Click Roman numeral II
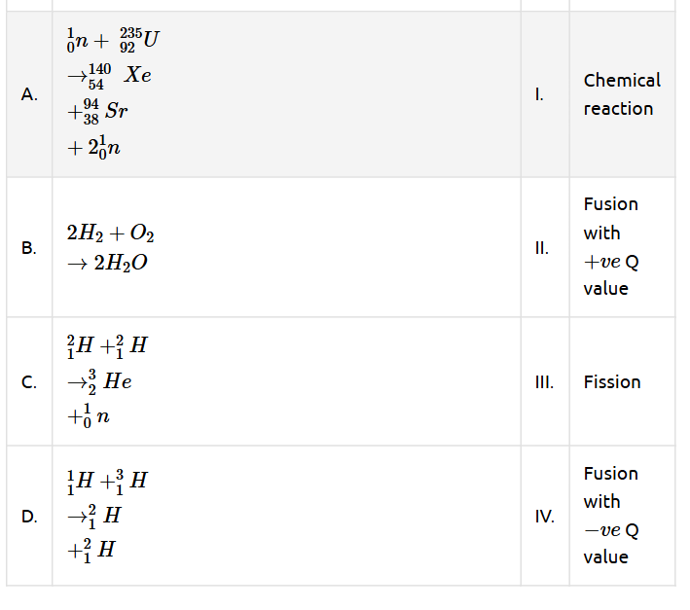 542,247
